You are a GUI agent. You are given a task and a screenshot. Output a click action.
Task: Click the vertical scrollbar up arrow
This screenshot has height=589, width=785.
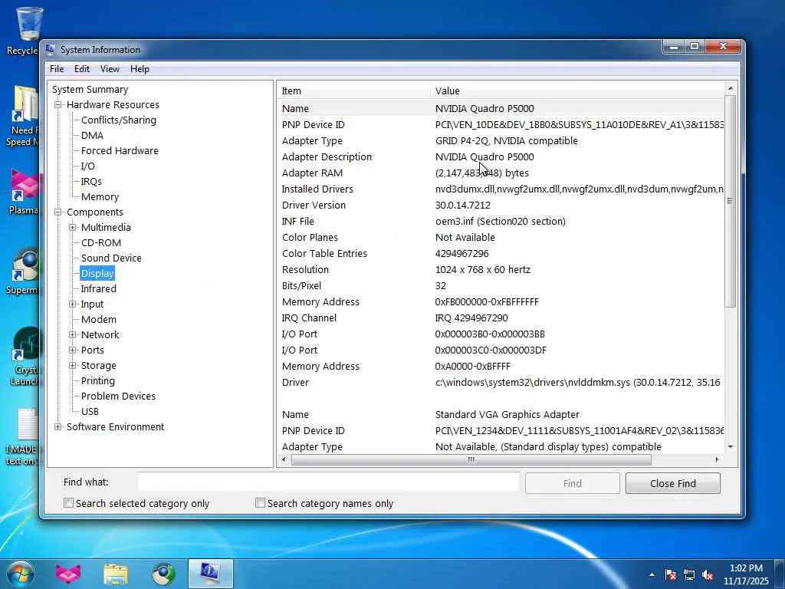(731, 88)
